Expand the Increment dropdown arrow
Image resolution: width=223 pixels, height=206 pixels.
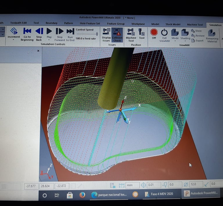pyautogui.click(x=14, y=40)
